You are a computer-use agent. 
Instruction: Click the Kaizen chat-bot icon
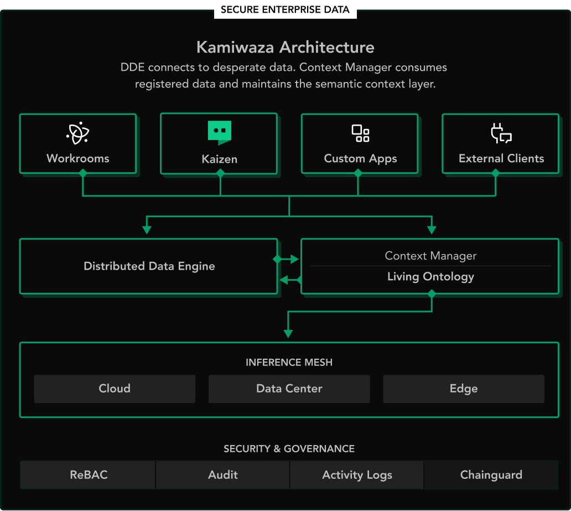[x=220, y=133]
